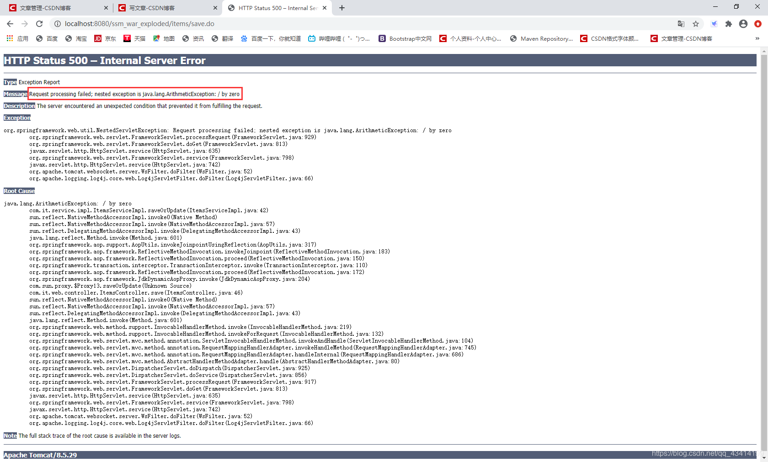Click the ItemsServiceImpl.saveOrUpdate stack line
Image resolution: width=768 pixels, height=462 pixels.
pyautogui.click(x=149, y=210)
